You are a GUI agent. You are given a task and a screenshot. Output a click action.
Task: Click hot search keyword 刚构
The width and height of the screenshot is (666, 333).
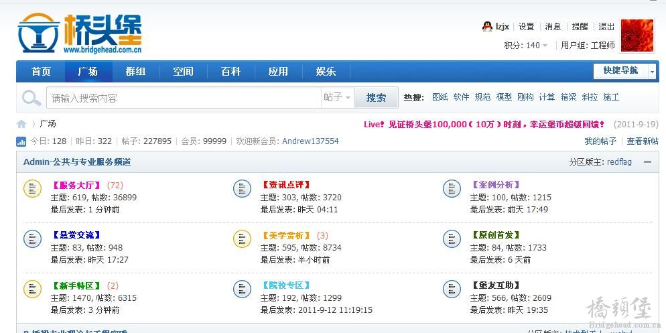click(x=525, y=97)
